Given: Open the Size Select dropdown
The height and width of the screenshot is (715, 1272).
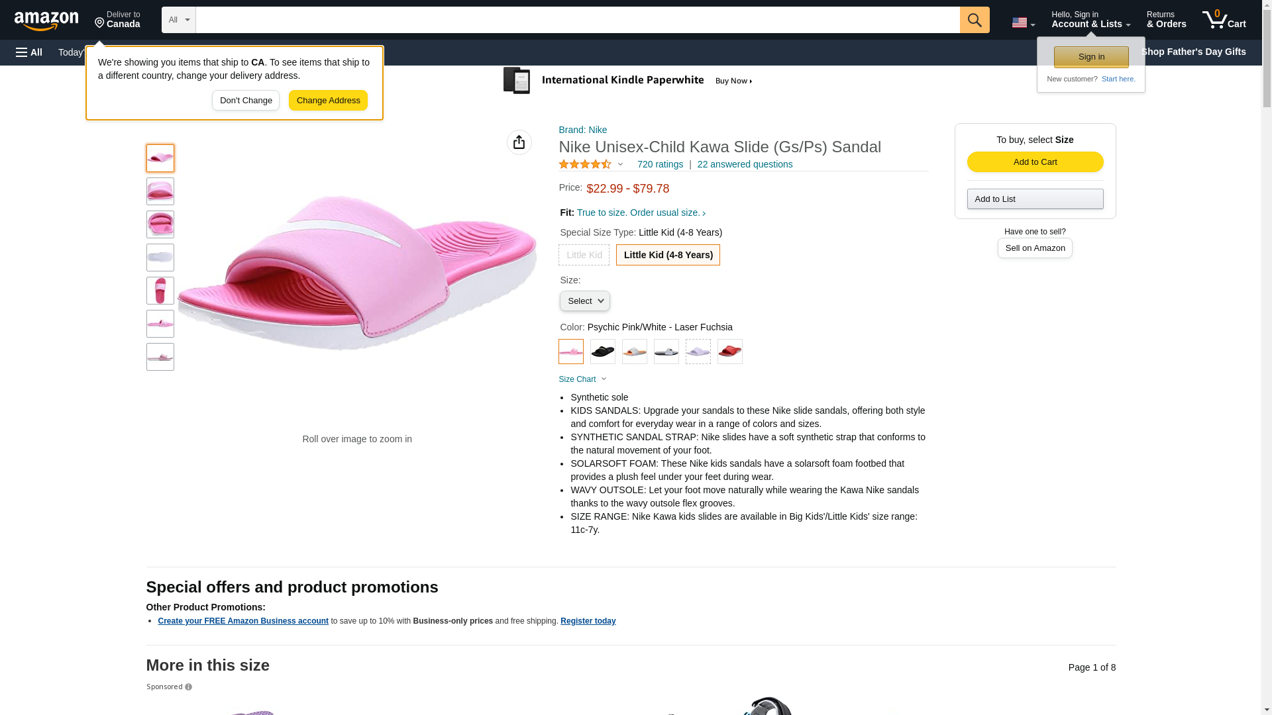Looking at the screenshot, I should (x=584, y=301).
